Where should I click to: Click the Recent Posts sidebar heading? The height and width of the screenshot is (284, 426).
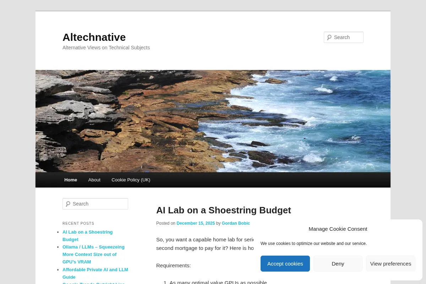click(x=78, y=224)
